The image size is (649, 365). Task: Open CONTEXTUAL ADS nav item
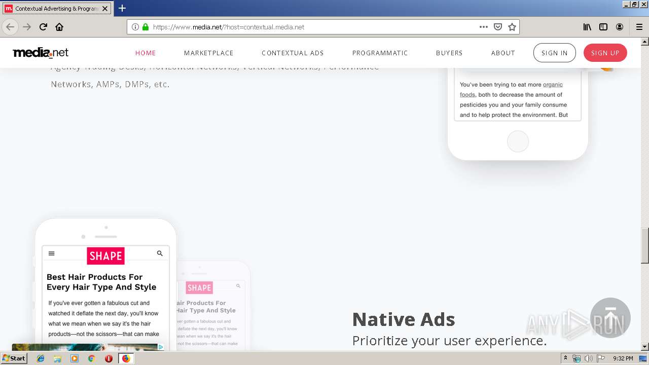293,53
